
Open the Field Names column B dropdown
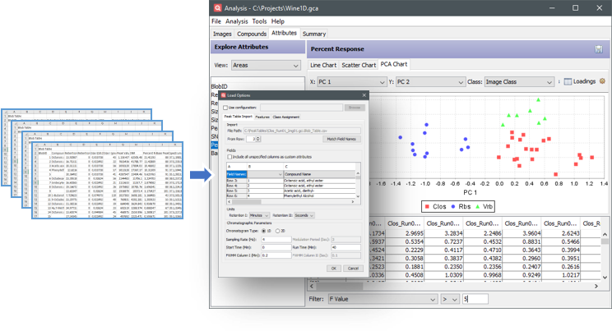point(265,174)
